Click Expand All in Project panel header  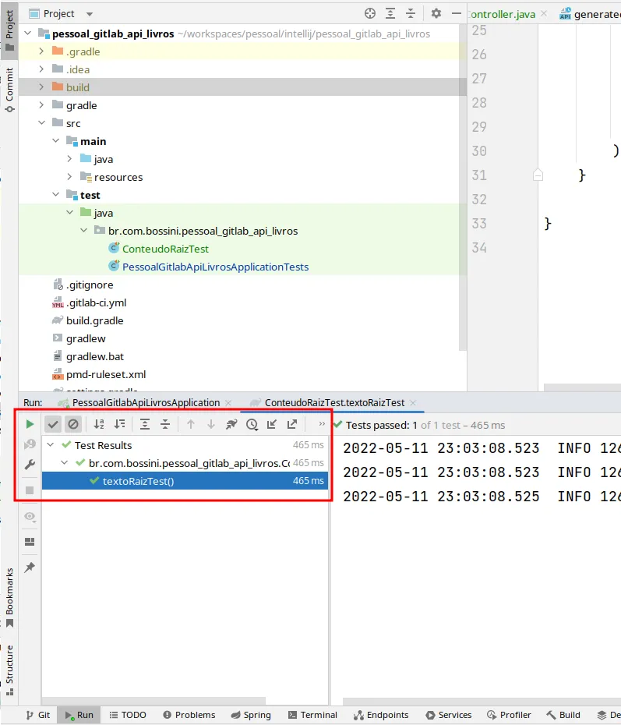point(390,13)
